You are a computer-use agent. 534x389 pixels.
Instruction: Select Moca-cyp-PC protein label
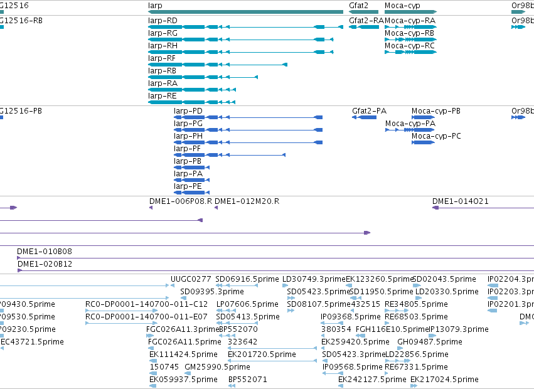tap(436, 136)
